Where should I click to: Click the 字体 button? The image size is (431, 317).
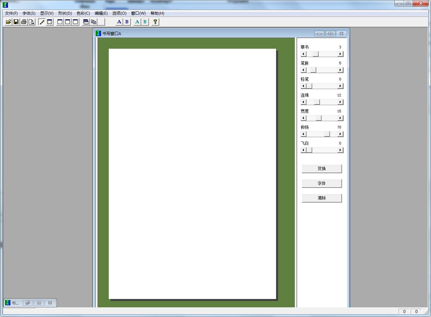(322, 184)
